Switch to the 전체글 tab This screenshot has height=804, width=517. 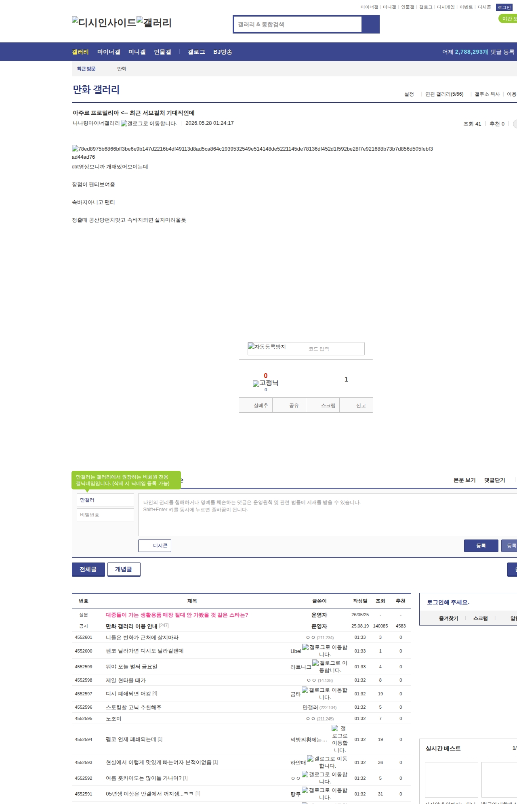click(88, 569)
